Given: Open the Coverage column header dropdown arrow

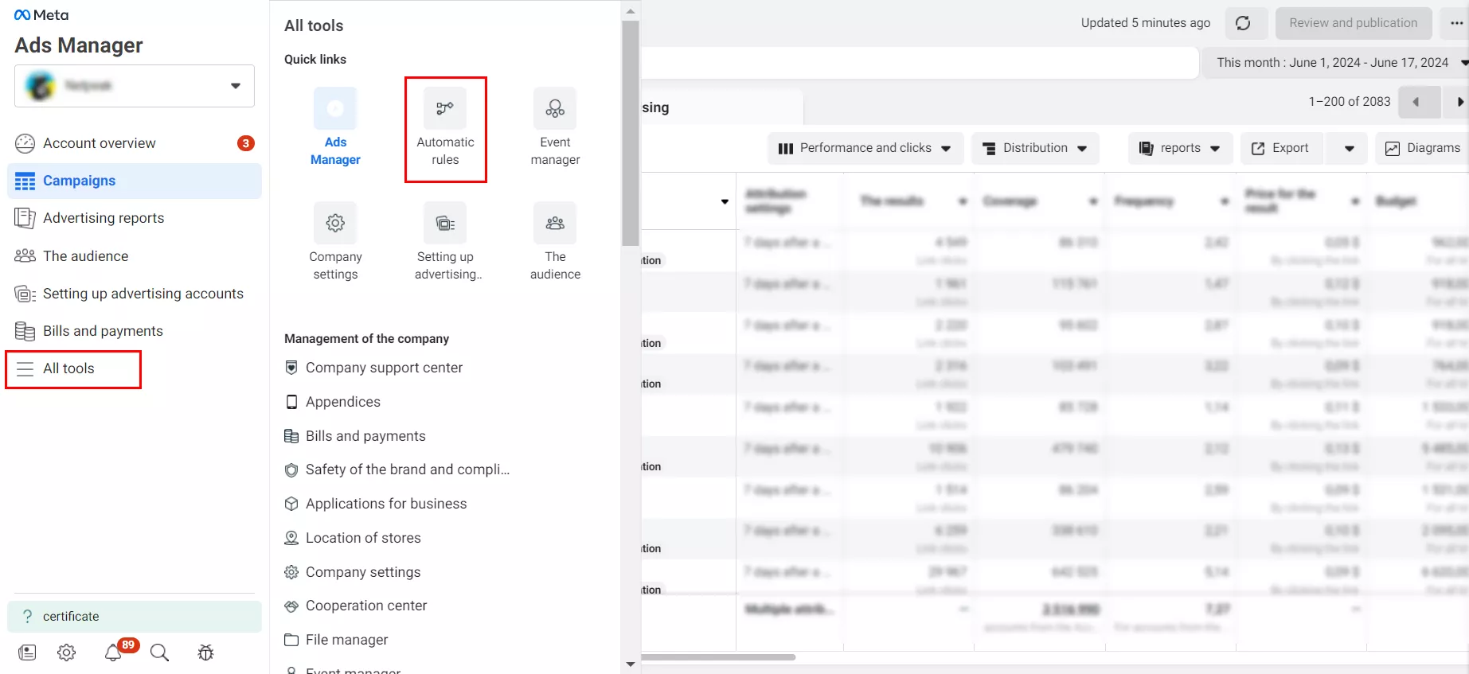Looking at the screenshot, I should coord(1093,201).
